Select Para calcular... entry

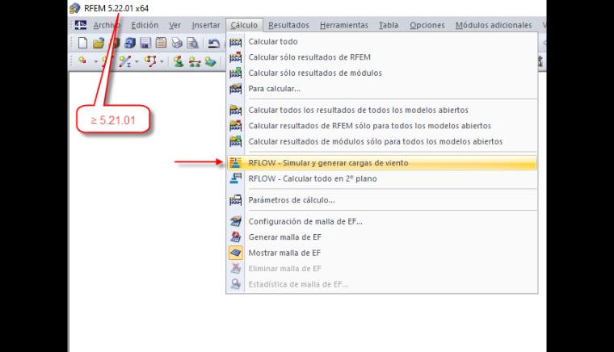(x=382, y=89)
